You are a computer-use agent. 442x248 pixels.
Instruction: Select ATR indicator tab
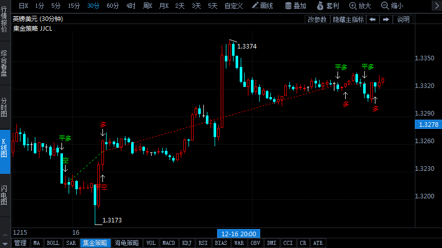click(318, 243)
